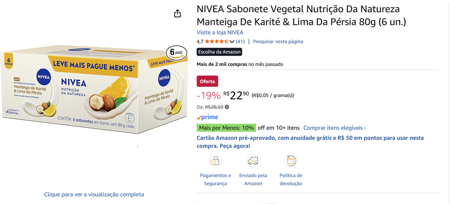Click the green "Mais por Menos: 10%" badge
Image resolution: width=450 pixels, height=204 pixels.
(226, 128)
